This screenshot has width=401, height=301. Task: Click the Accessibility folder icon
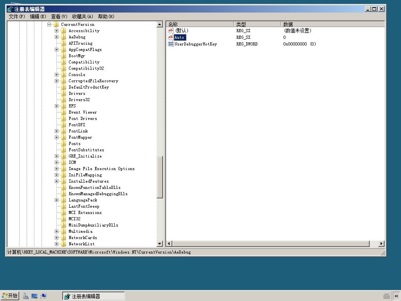pyautogui.click(x=64, y=31)
